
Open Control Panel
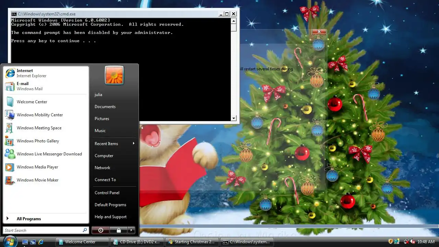coord(114,193)
